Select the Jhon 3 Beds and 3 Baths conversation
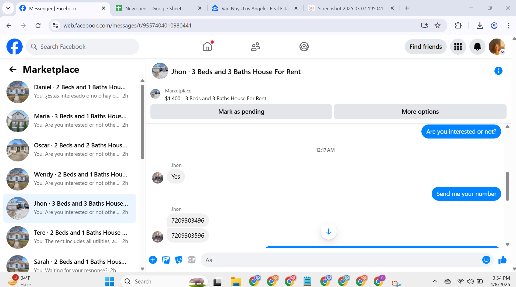This screenshot has width=516, height=287. click(70, 208)
